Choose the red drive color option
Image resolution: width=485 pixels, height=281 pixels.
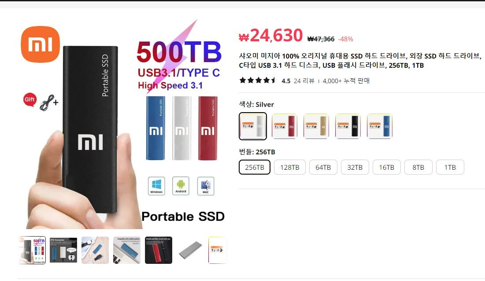[284, 126]
